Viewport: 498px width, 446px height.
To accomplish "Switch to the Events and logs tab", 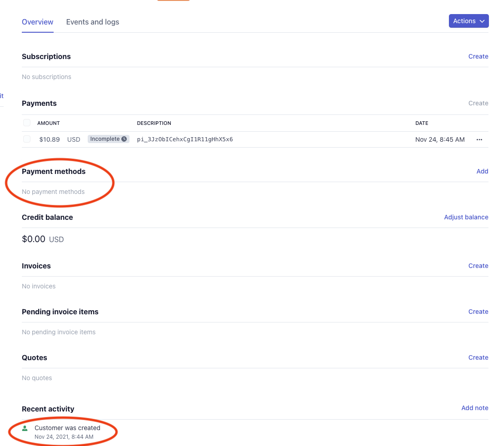I will pos(93,22).
